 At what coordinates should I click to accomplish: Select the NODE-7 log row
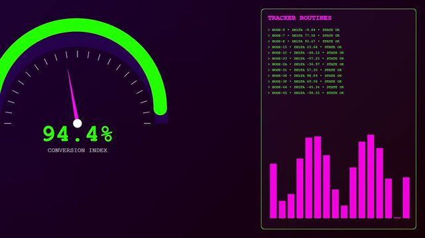coord(304,36)
